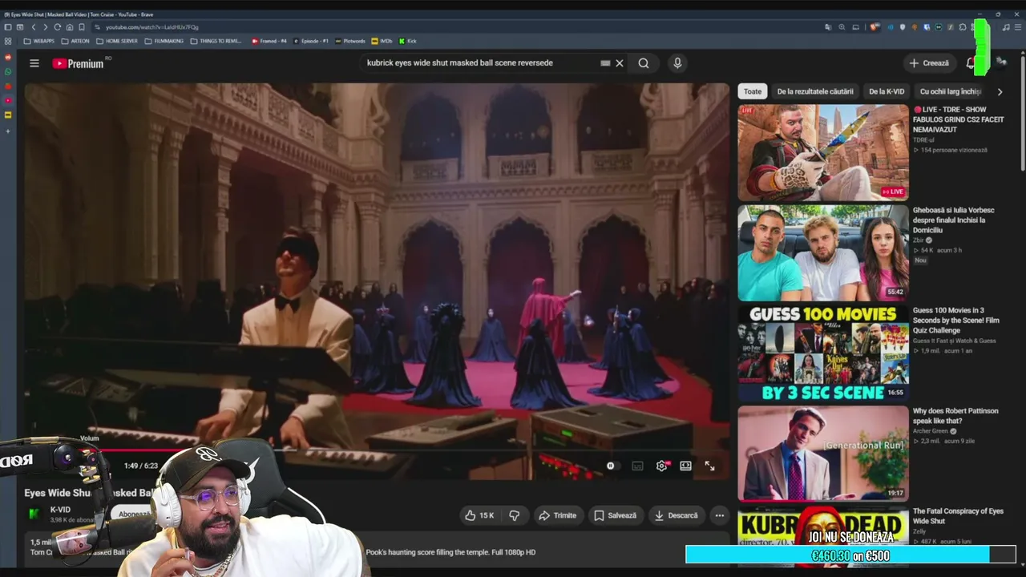Go forward in the Brave browser

coord(45,27)
